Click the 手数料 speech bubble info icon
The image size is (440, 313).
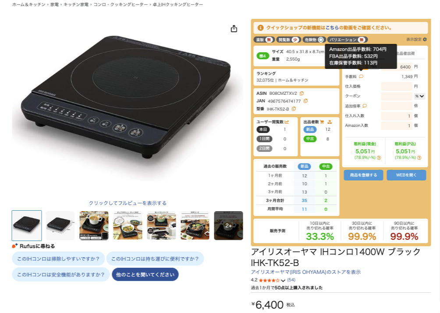tap(361, 76)
